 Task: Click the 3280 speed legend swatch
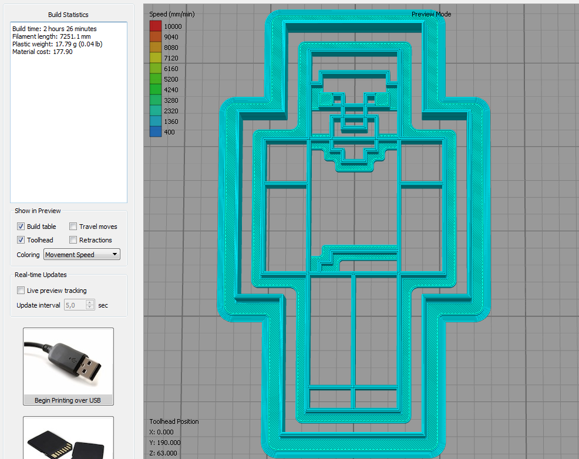point(156,100)
